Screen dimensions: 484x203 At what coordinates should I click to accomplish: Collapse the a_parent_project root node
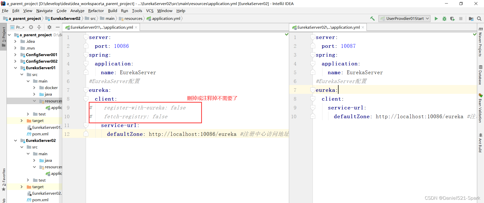pos(9,35)
